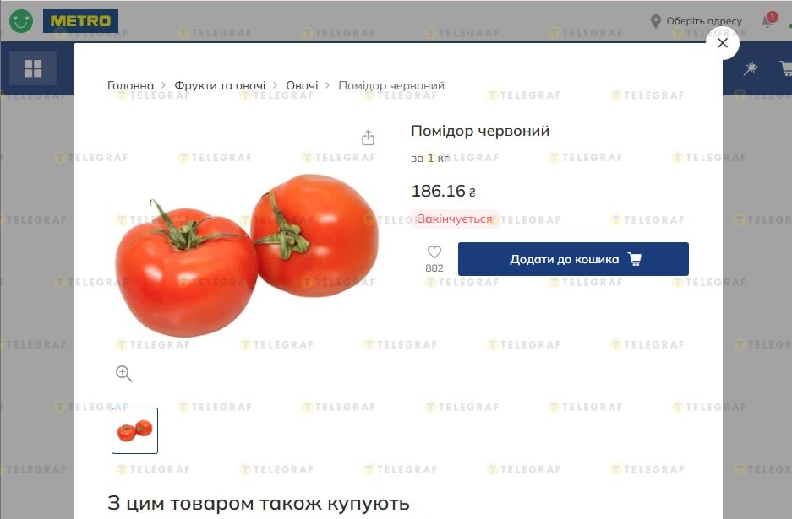
Task: Click the Закінчується stock label
Action: [455, 219]
